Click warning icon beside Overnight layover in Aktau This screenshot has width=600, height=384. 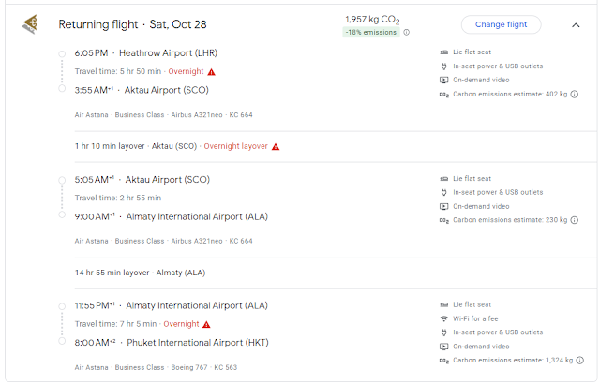click(276, 146)
